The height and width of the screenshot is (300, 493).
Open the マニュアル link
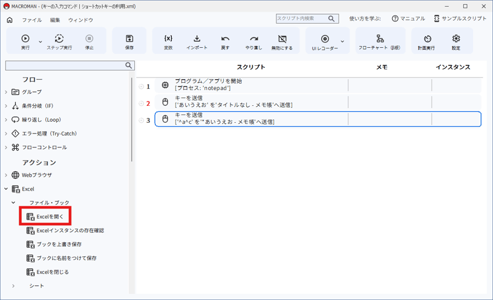pyautogui.click(x=408, y=19)
